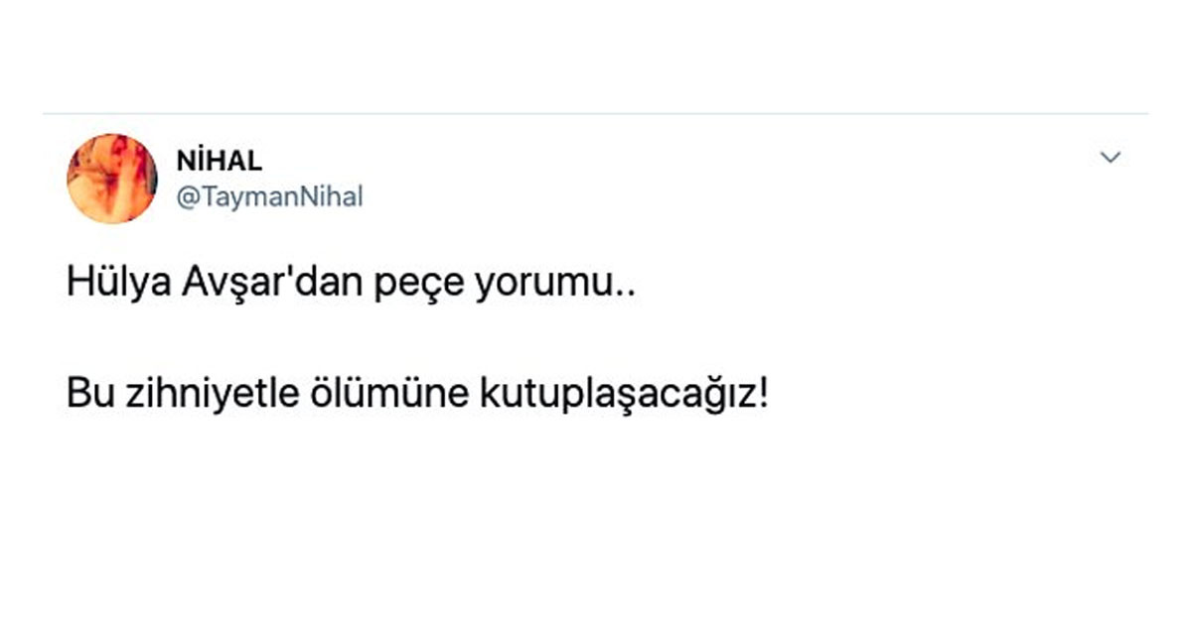The image size is (1192, 623).
Task: Open the NİHAL display name profile link
Action: 220,162
